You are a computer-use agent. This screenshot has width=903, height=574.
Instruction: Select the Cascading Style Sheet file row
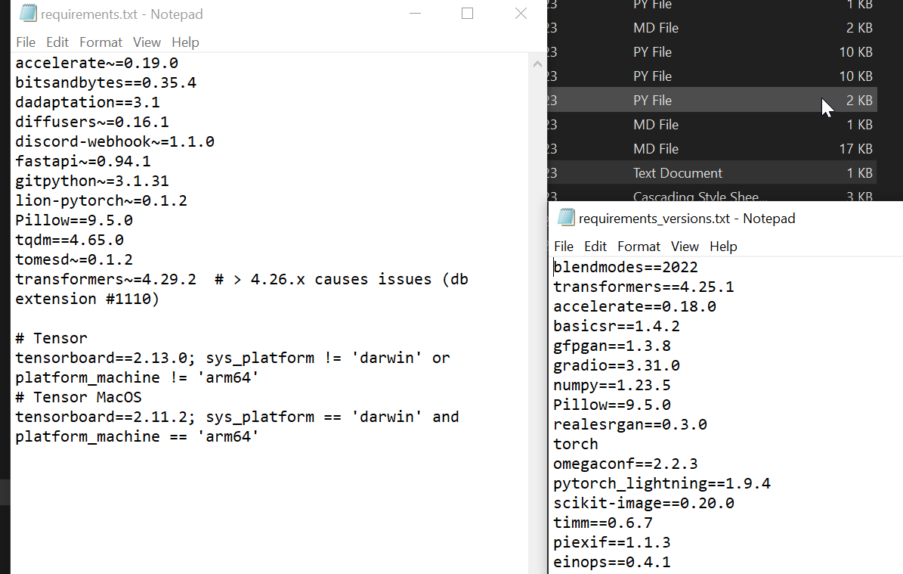tap(710, 196)
